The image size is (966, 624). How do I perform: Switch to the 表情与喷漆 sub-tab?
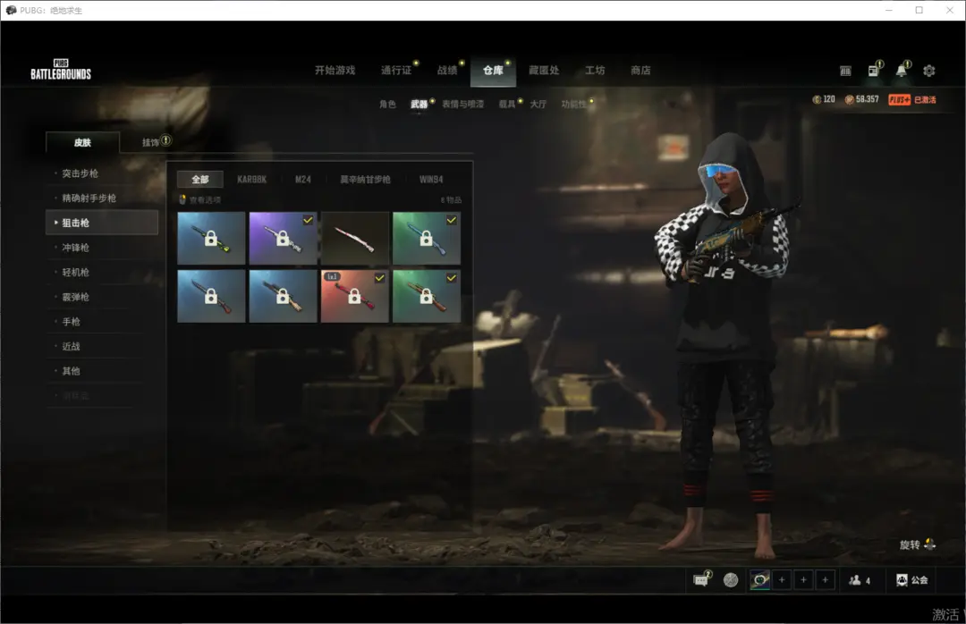pos(462,104)
